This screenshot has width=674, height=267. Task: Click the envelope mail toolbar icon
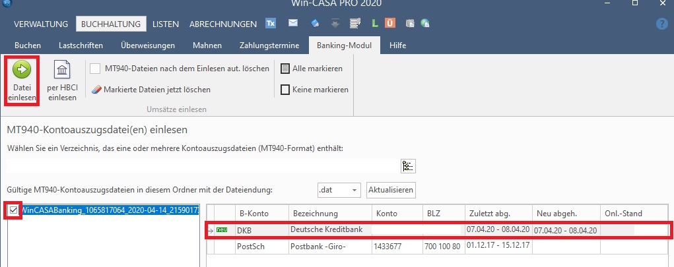click(293, 23)
